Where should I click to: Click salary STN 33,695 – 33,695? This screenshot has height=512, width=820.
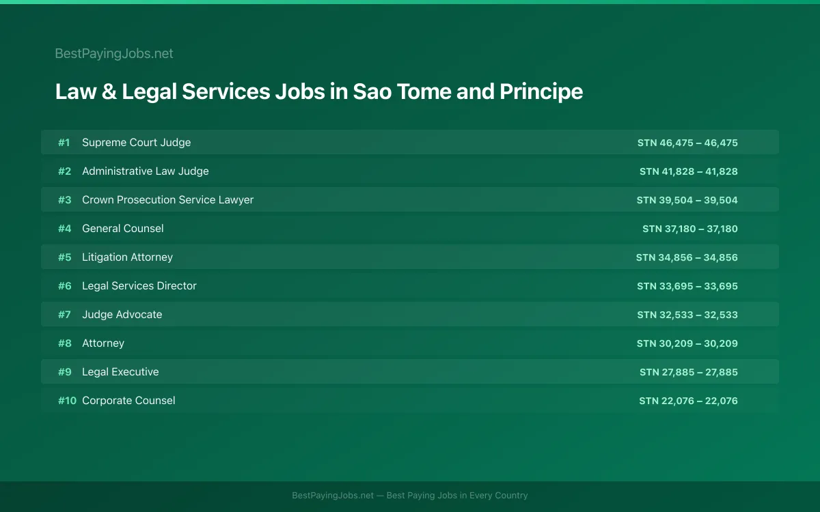687,286
